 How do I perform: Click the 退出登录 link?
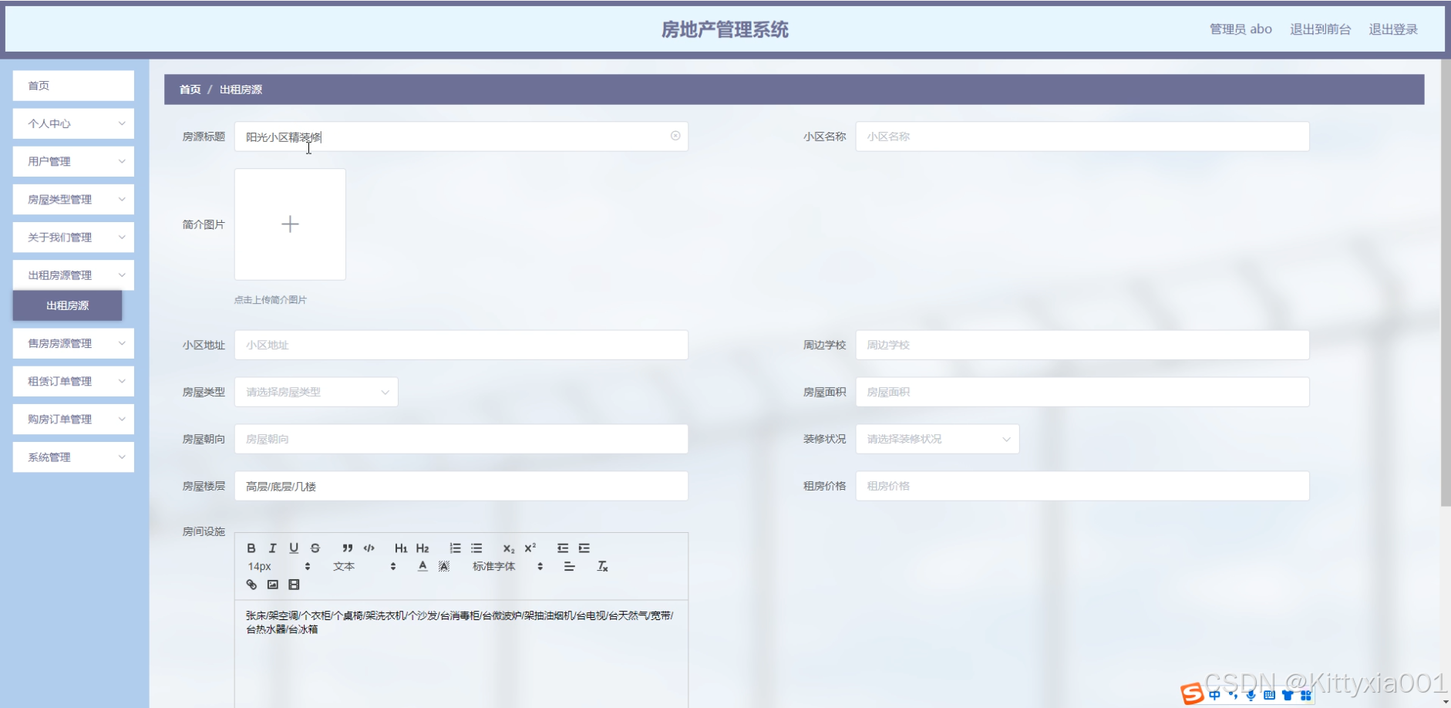1392,29
